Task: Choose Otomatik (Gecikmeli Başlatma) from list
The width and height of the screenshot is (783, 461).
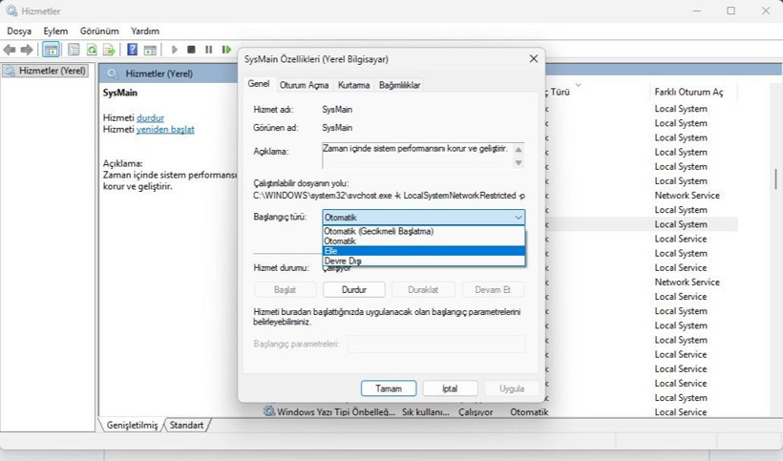Action: (423, 231)
